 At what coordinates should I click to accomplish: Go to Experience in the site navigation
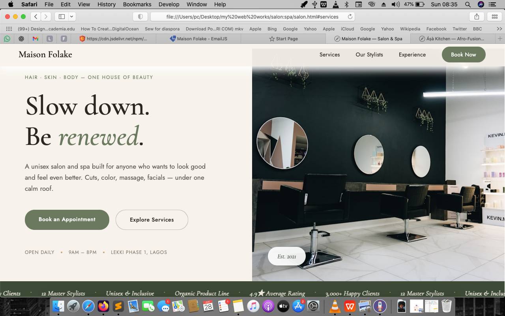pos(412,55)
